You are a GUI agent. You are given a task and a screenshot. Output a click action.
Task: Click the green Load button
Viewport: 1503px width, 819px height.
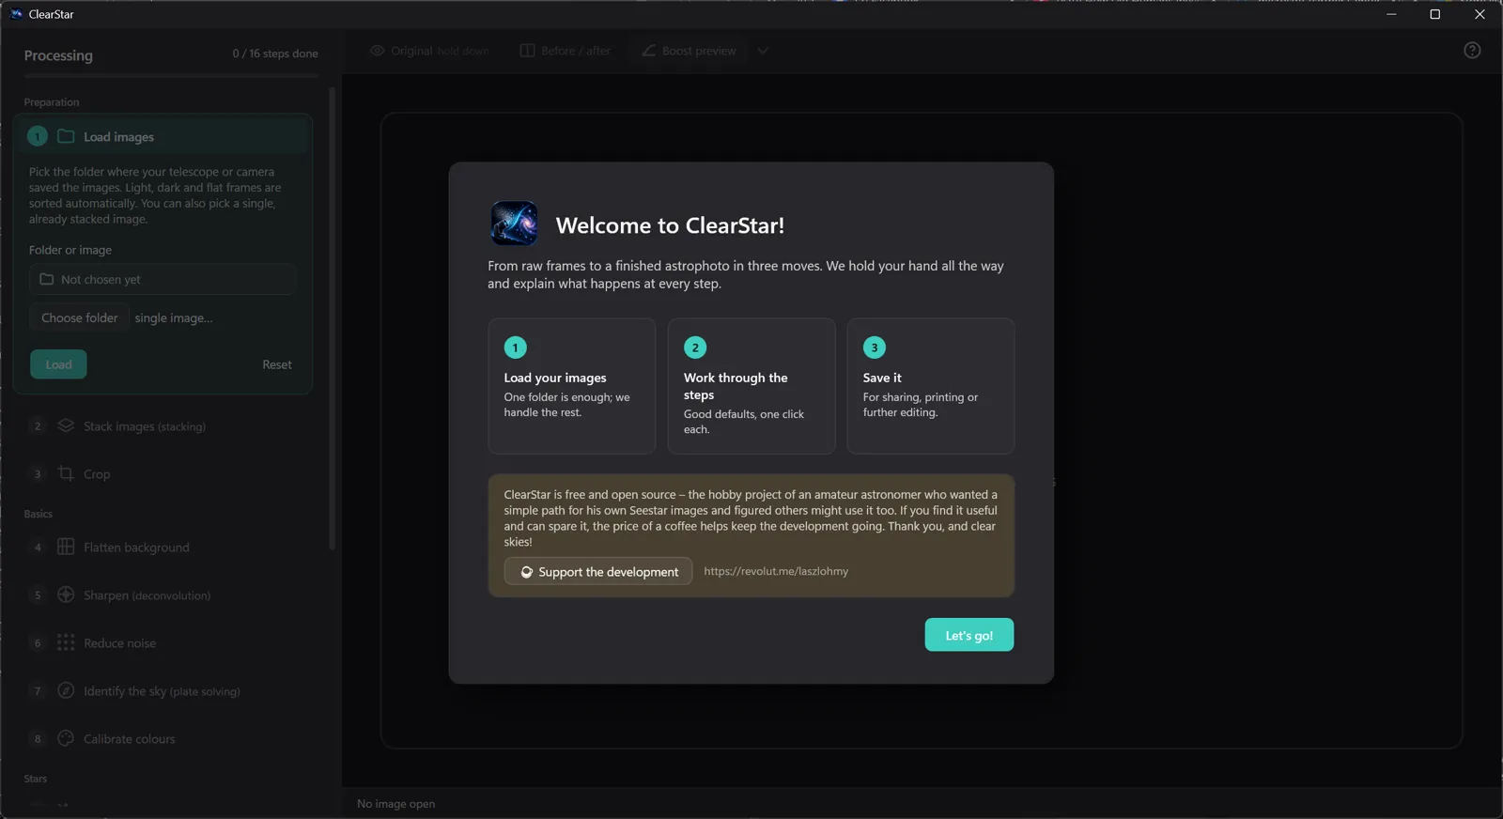[x=58, y=364]
